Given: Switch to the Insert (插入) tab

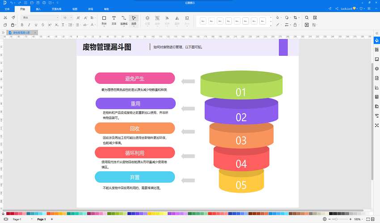Looking at the screenshot, I should [x=38, y=9].
